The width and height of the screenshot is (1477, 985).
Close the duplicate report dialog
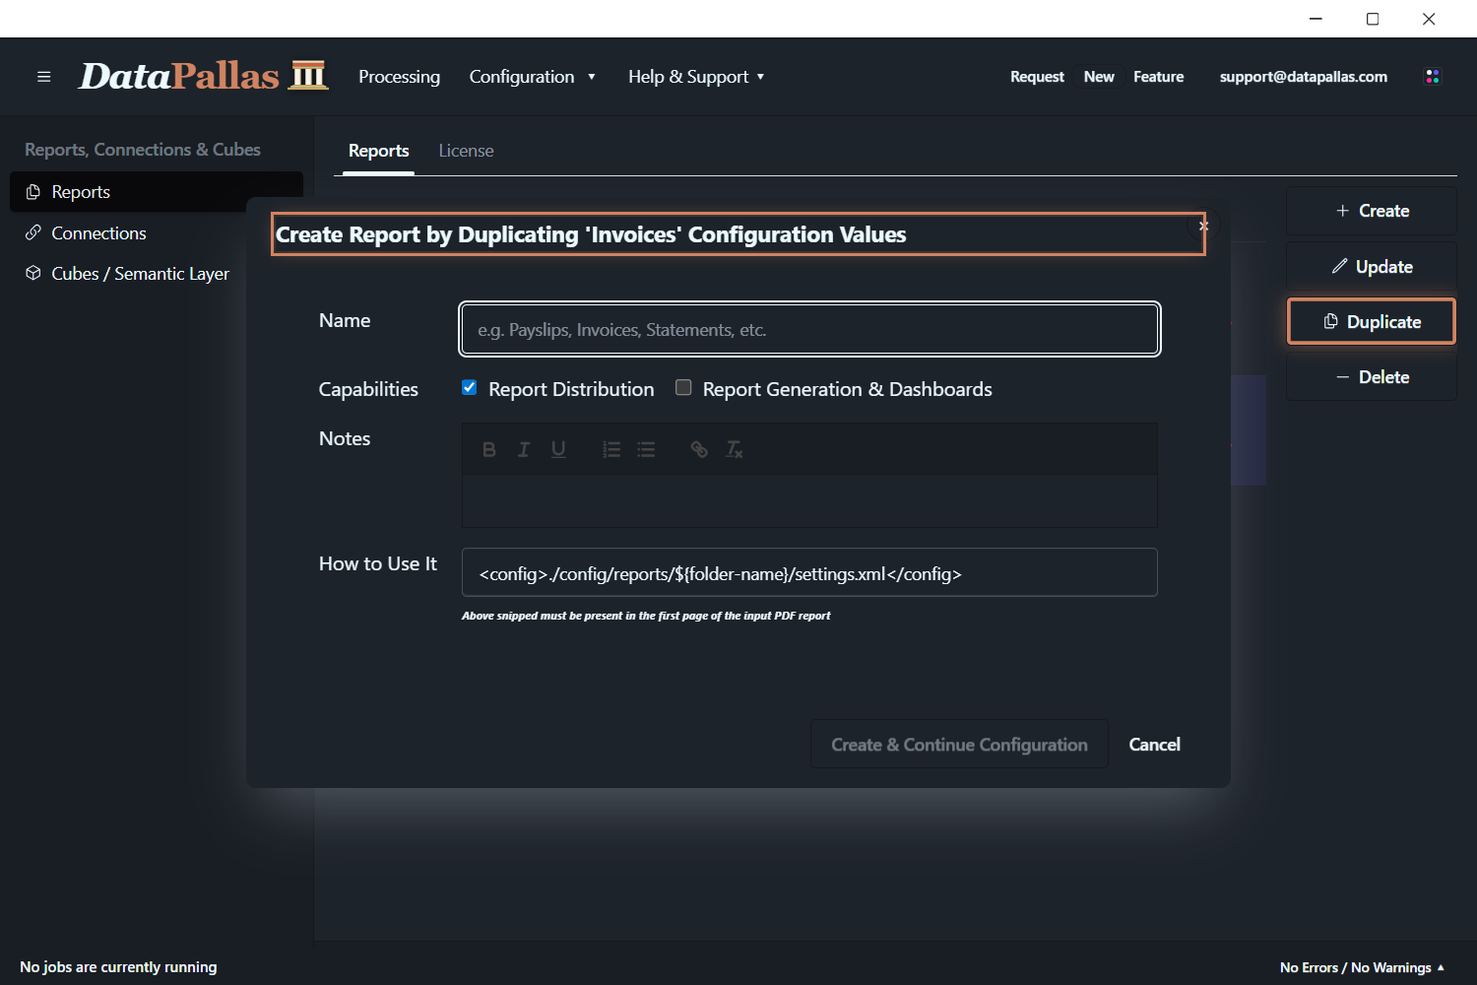[x=1203, y=226]
